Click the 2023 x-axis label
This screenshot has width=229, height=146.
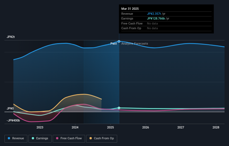tap(40, 127)
